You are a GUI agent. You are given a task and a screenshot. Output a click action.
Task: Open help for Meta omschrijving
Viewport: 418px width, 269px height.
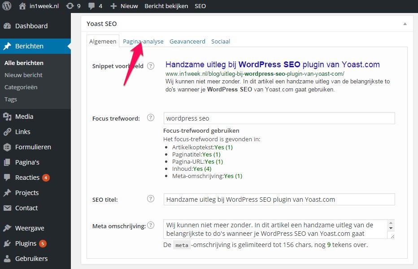coord(151,225)
